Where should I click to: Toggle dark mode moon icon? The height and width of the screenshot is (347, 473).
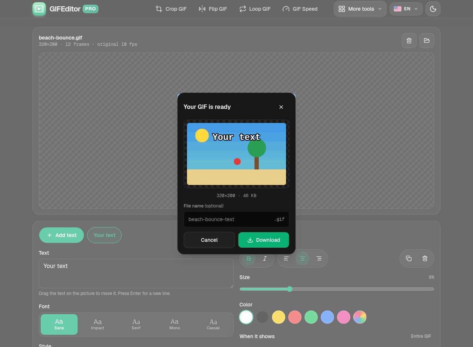(x=433, y=9)
